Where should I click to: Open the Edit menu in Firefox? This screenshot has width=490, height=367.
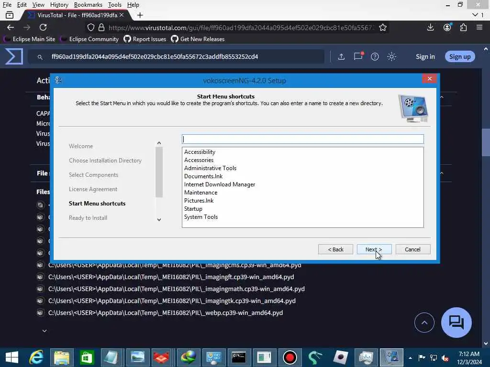(22, 5)
